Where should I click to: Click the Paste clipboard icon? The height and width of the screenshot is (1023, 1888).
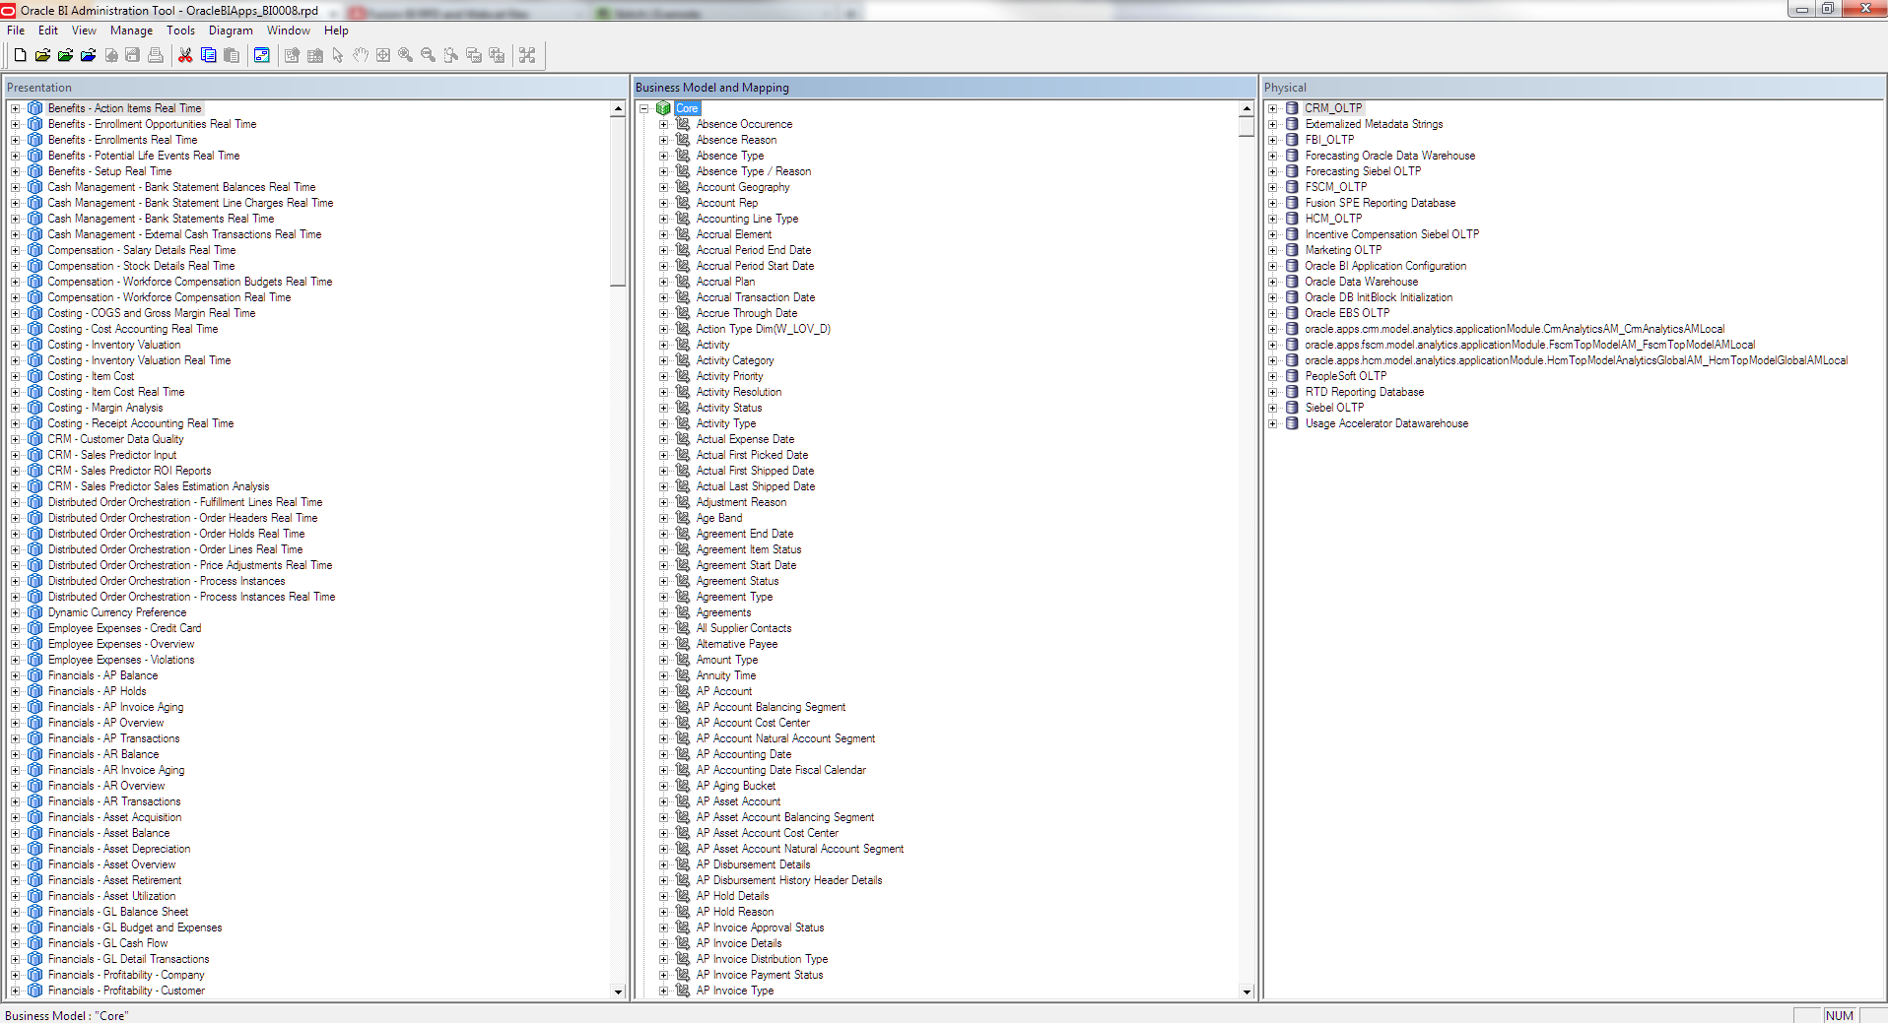point(231,55)
